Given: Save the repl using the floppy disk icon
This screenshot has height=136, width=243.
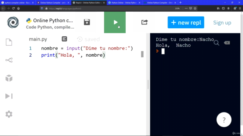Looking at the screenshot, I should click(x=87, y=22).
